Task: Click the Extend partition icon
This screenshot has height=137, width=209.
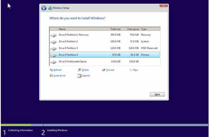Action: (x=79, y=76)
